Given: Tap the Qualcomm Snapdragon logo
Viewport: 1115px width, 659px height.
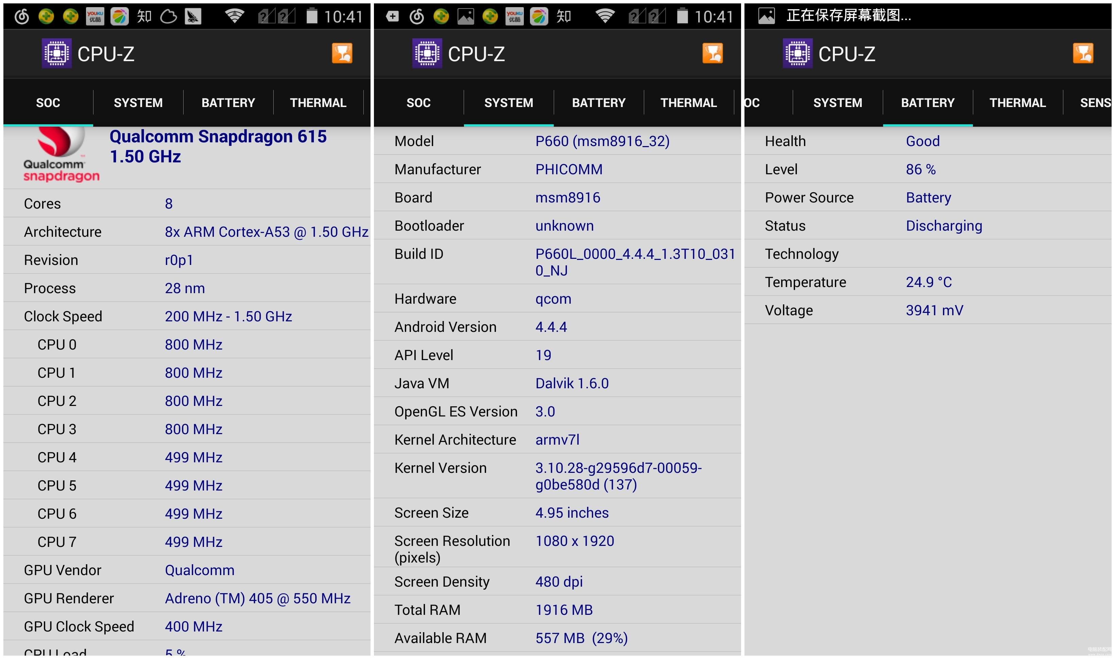Looking at the screenshot, I should [x=61, y=155].
